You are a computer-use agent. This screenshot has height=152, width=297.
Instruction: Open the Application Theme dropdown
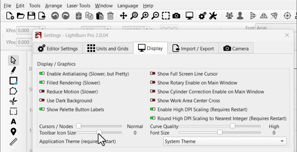point(225,141)
